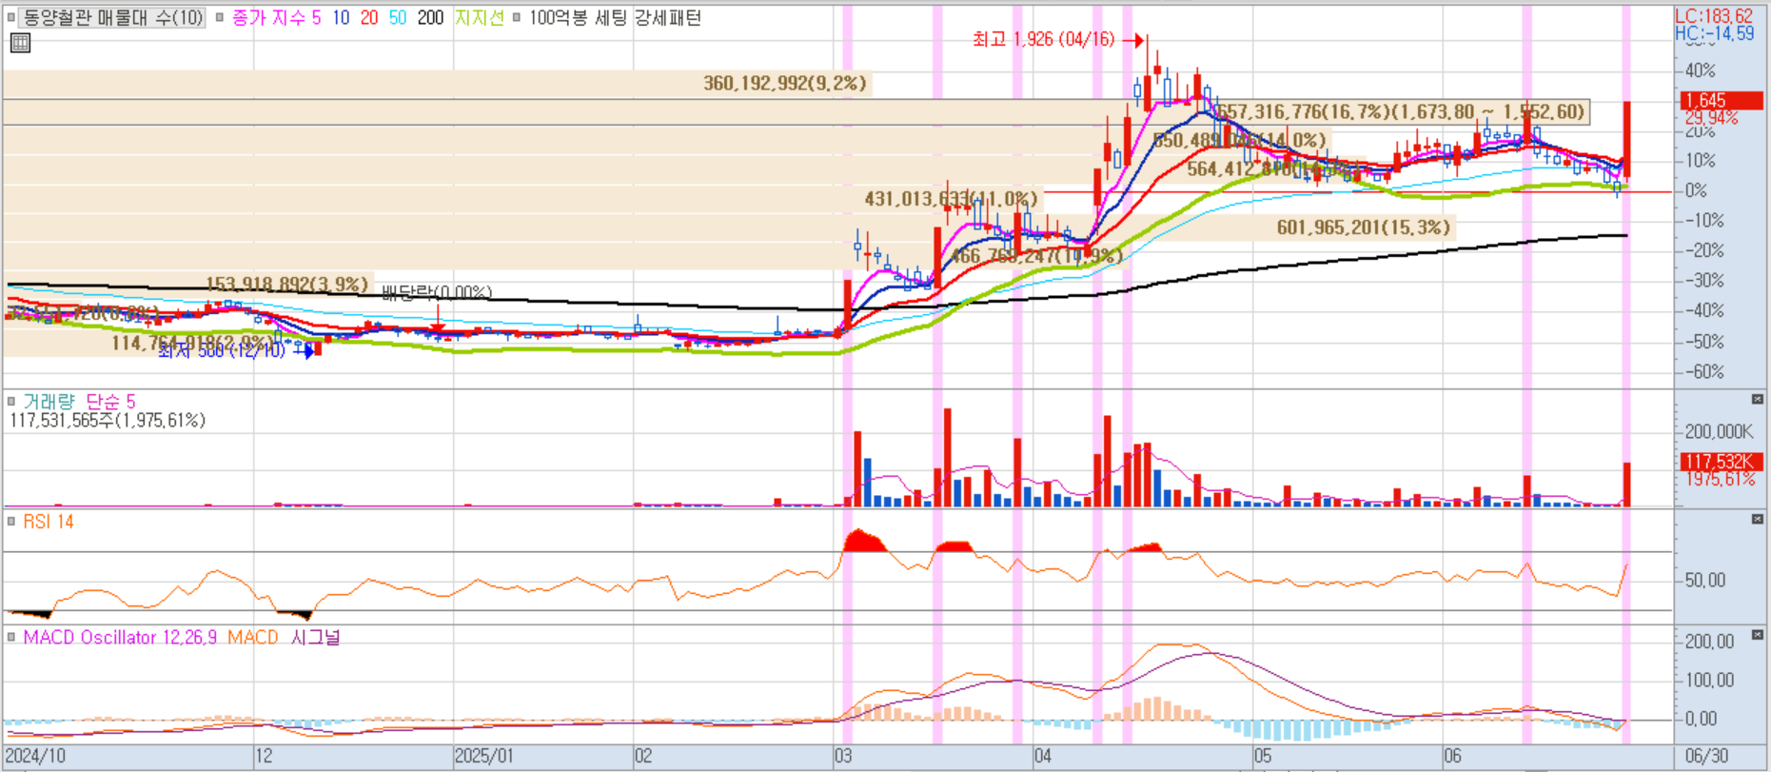This screenshot has height=772, width=1771.
Task: Click the 200,000K volume axis label
Action: (1719, 431)
